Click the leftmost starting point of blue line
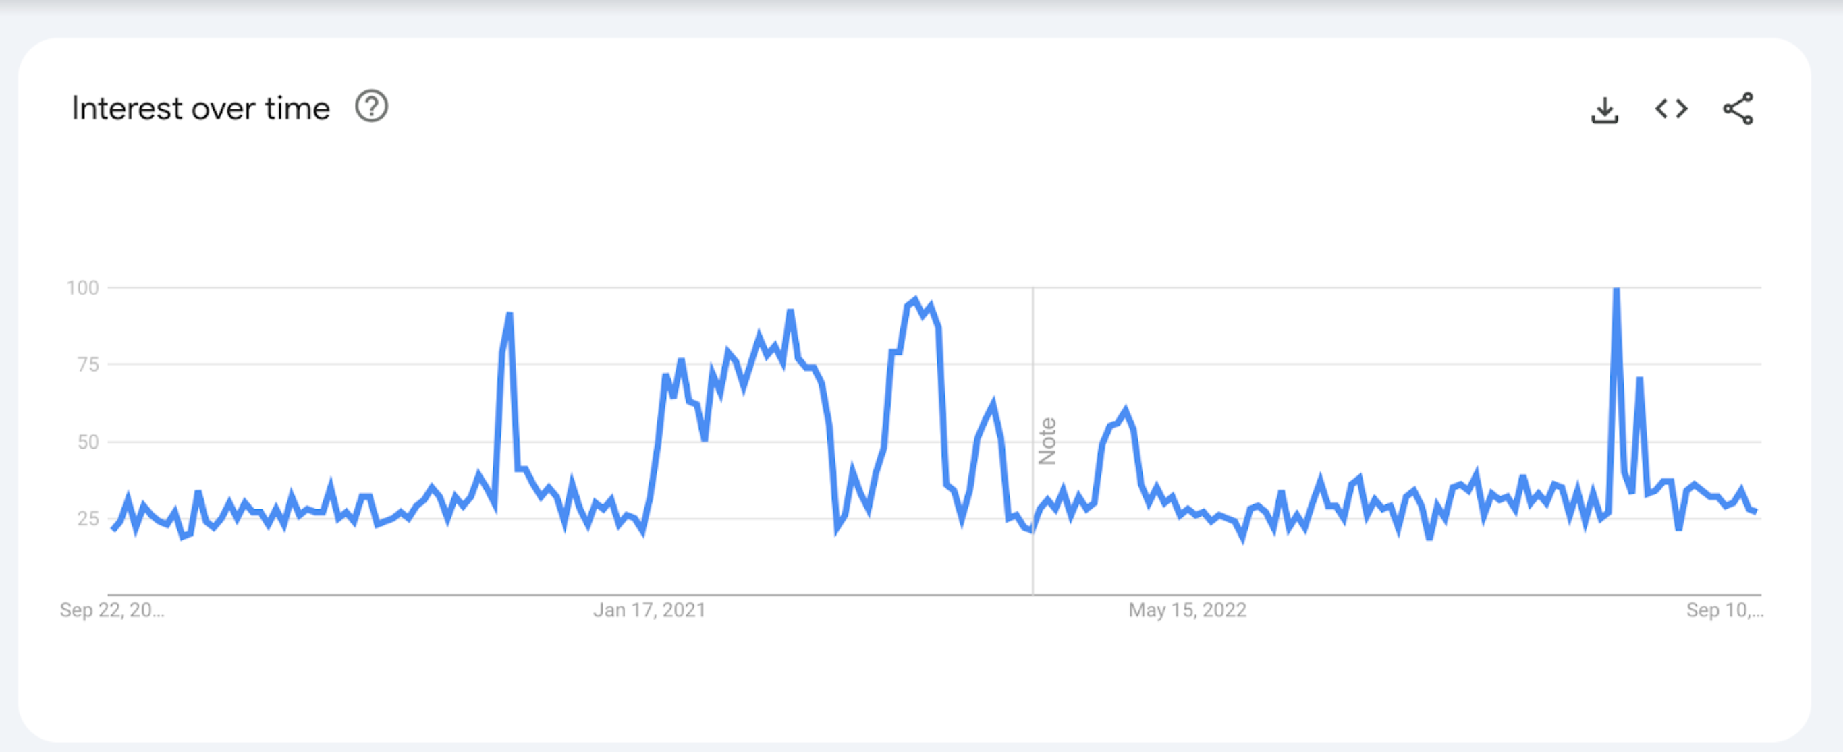This screenshot has width=1843, height=752. (x=113, y=528)
